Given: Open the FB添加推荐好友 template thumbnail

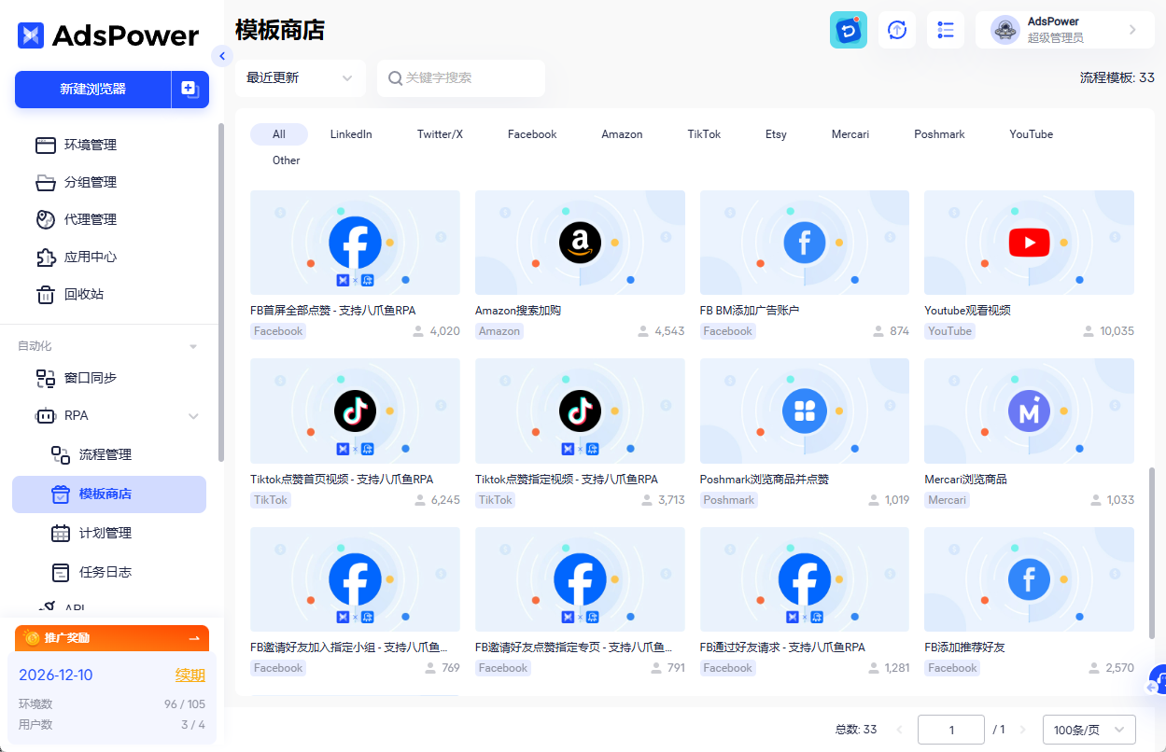Looking at the screenshot, I should 1029,579.
